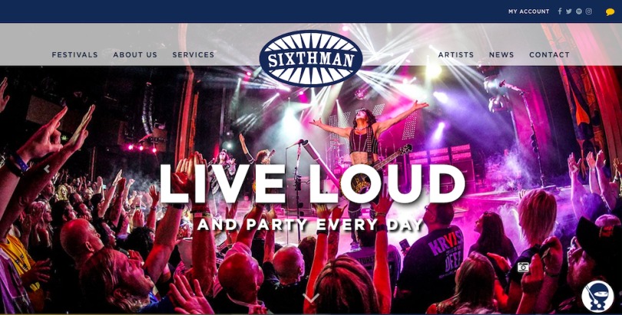Viewport: 622px width, 315px height.
Task: Open the Festivals menu item
Action: tap(74, 55)
